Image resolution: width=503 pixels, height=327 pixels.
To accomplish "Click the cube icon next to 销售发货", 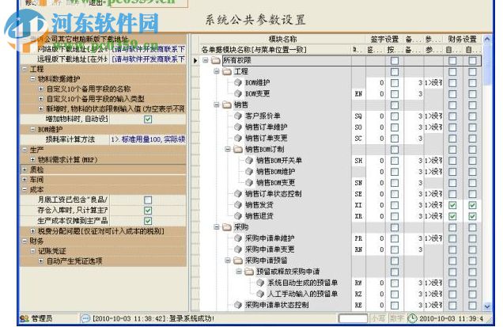I will tap(238, 205).
